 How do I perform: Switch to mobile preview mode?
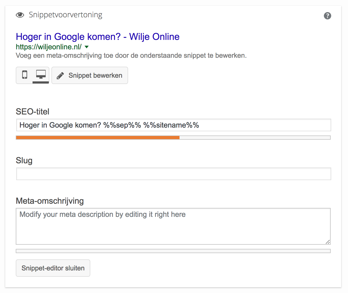(25, 75)
